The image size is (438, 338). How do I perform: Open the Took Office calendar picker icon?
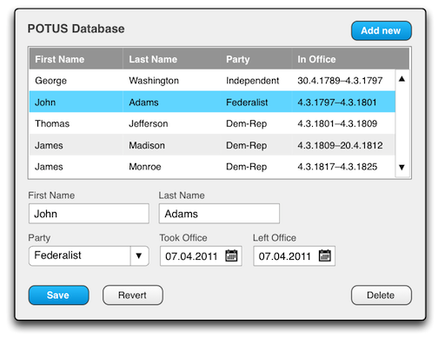231,255
